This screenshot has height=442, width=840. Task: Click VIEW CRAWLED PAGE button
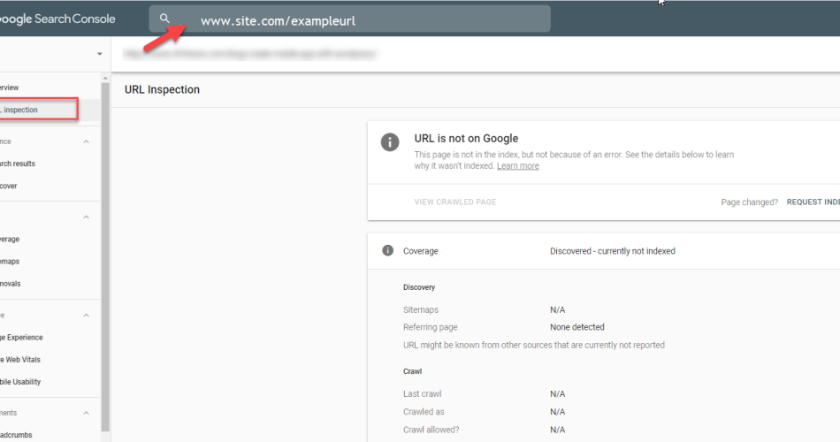454,202
